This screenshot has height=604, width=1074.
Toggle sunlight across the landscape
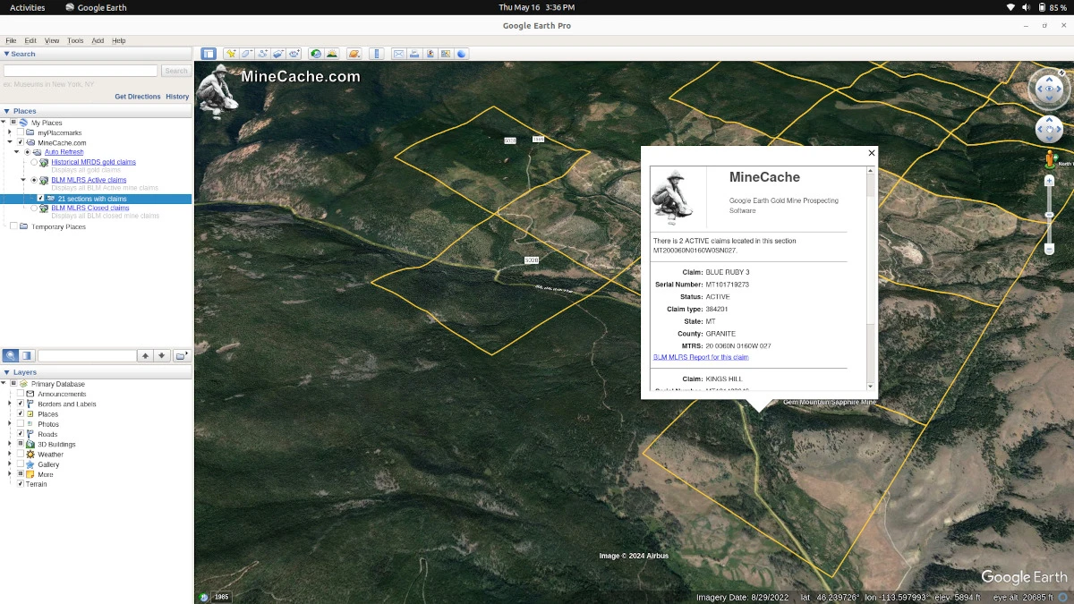pyautogui.click(x=332, y=53)
